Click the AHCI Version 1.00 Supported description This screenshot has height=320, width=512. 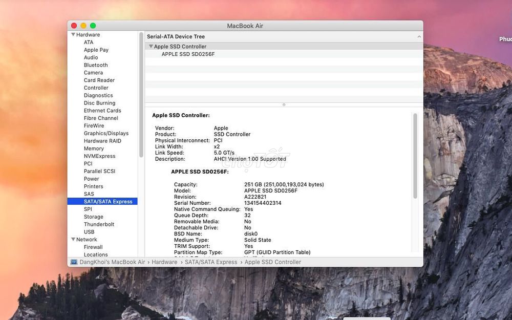tap(250, 159)
